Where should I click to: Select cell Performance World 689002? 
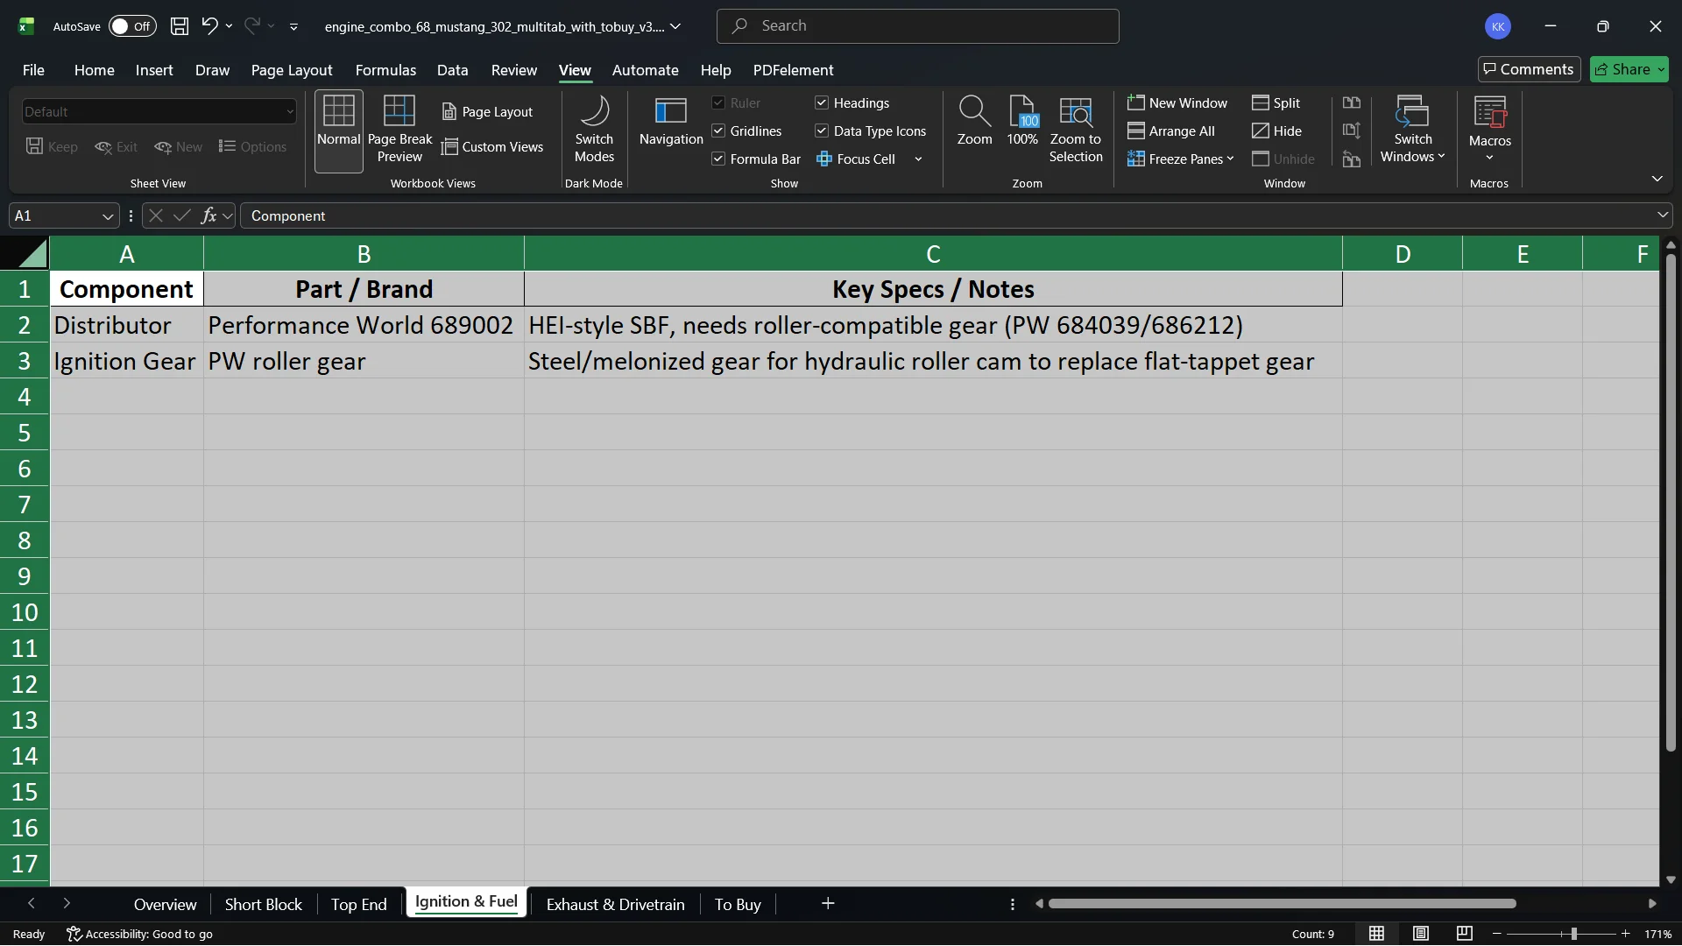(364, 325)
